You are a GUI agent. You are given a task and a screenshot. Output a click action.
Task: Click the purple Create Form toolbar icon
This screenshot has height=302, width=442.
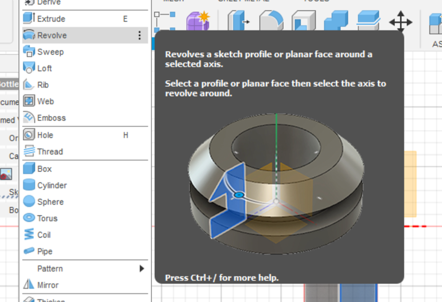click(x=198, y=20)
